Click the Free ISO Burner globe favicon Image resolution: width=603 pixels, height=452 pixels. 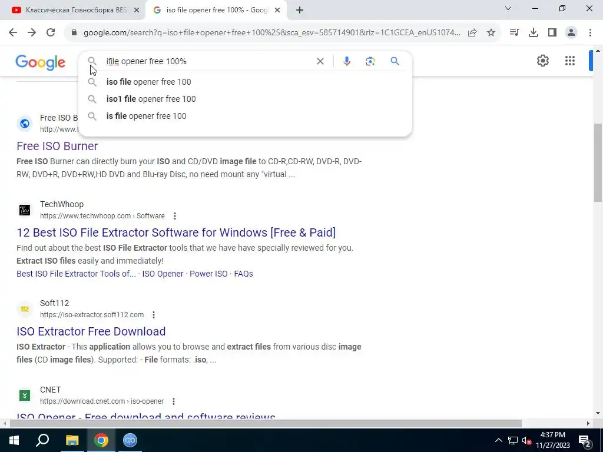point(25,124)
